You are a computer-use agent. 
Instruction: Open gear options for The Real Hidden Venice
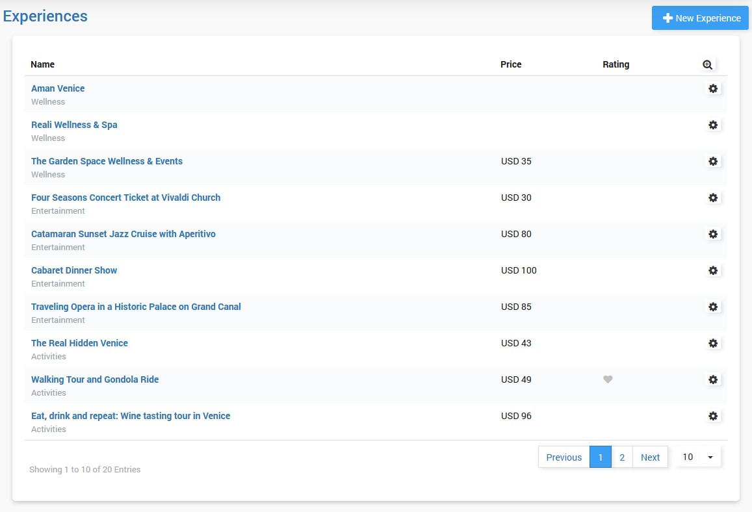point(713,343)
